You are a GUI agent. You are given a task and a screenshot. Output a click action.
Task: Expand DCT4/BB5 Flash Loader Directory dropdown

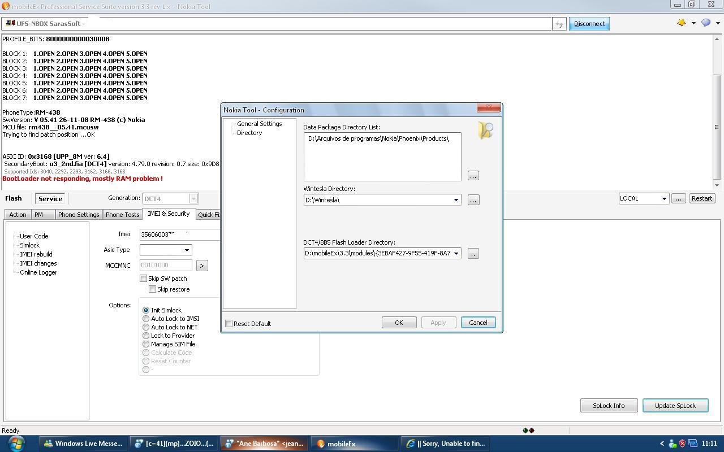pos(456,254)
